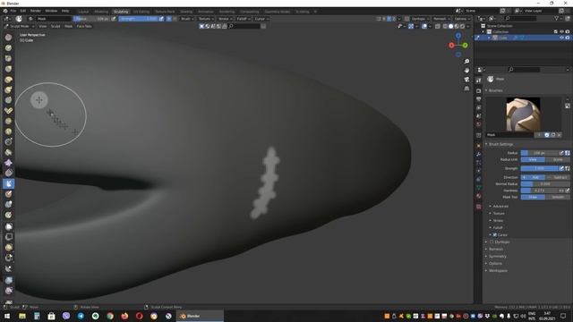The height and width of the screenshot is (322, 573).
Task: Open the Modifiers wrench properties tab
Action: (479, 155)
